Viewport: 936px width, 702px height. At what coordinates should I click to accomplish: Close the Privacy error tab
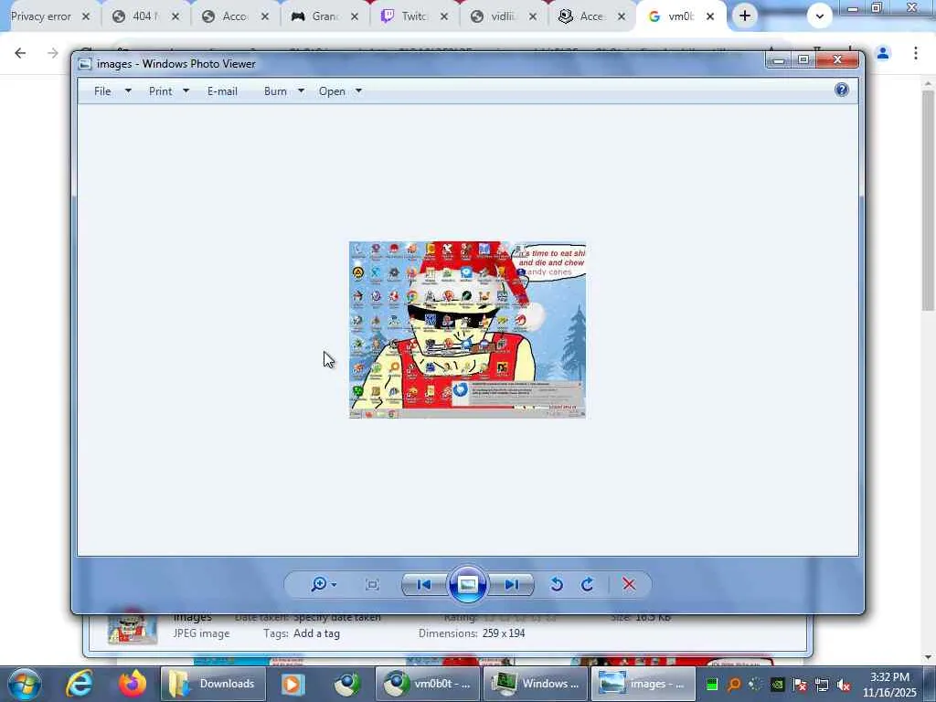85,16
